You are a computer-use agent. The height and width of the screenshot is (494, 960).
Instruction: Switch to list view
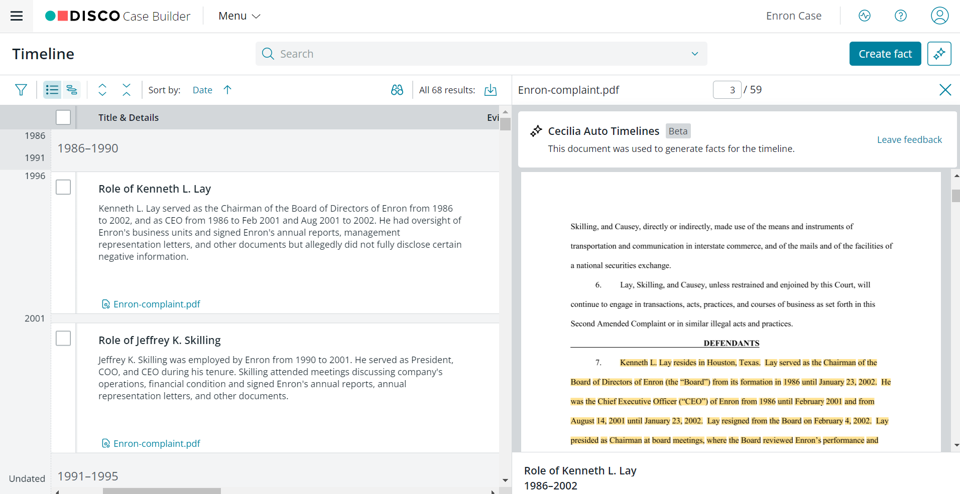pyautogui.click(x=52, y=90)
